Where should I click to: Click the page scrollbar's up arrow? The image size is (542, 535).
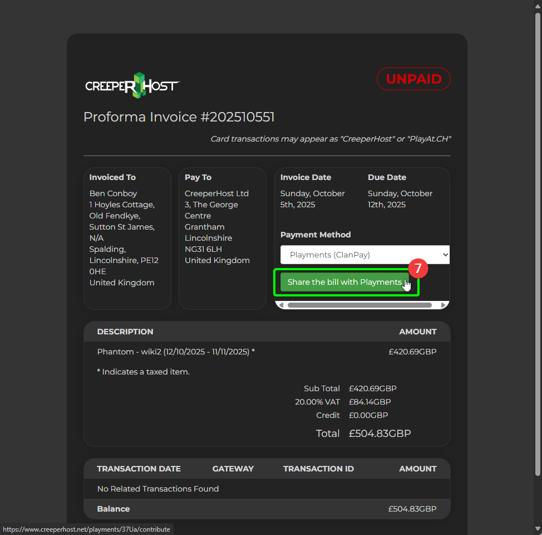(538, 5)
